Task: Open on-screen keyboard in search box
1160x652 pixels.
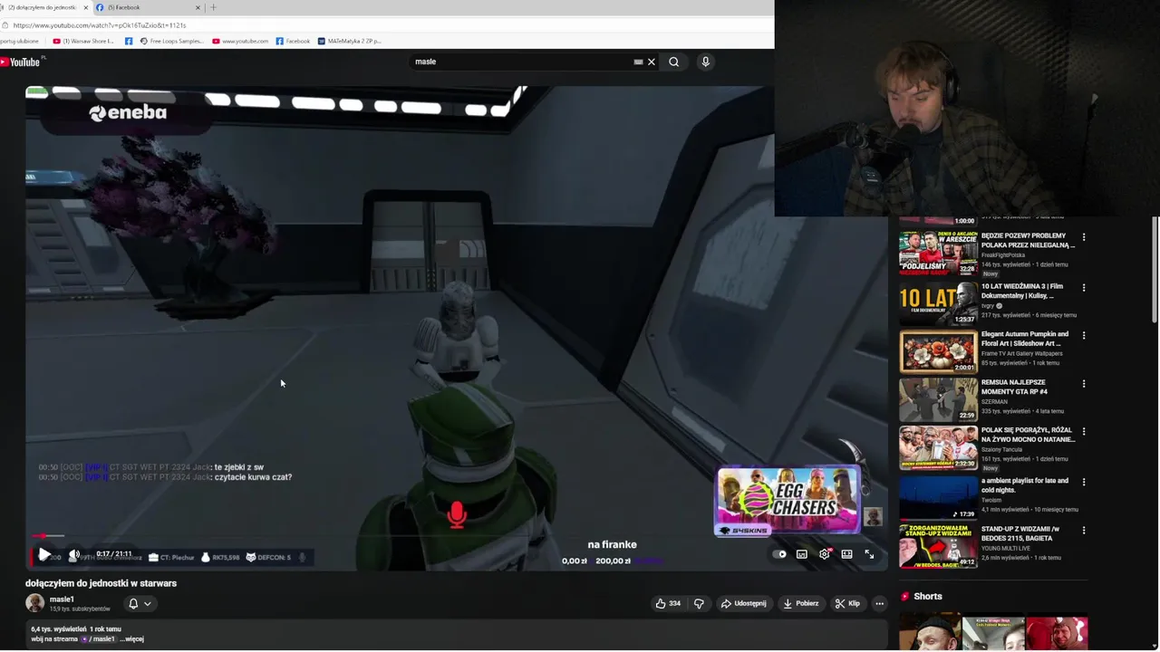Action: pyautogui.click(x=638, y=62)
